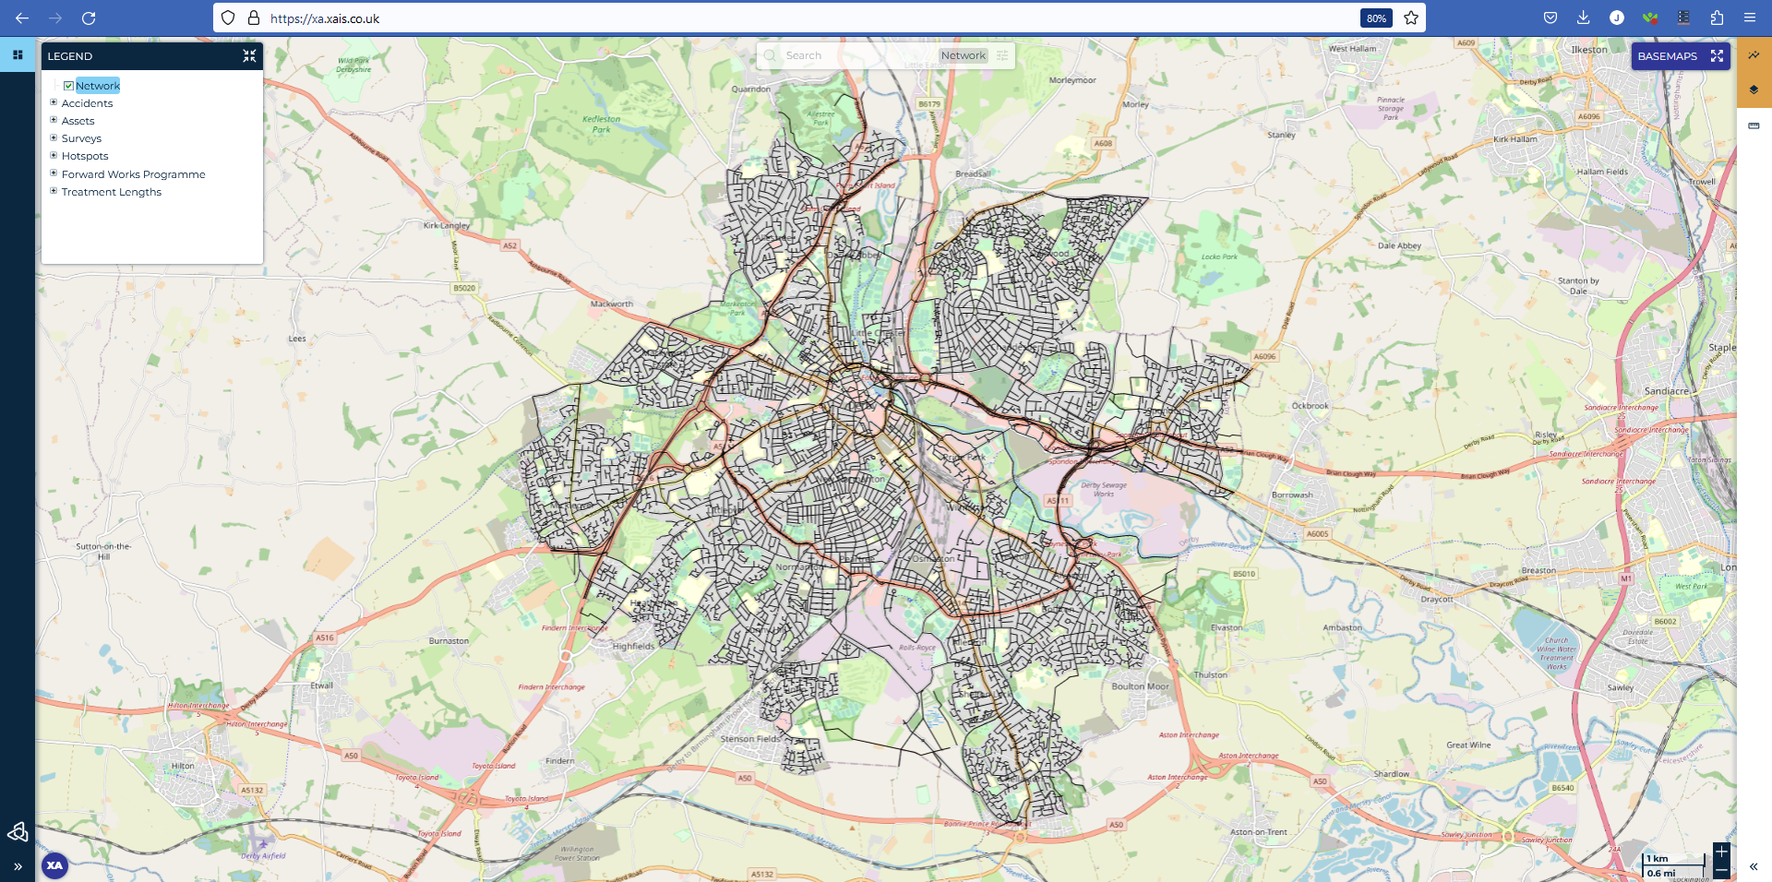Open search filter options icon
Screen dimensions: 1772x882
(1002, 55)
